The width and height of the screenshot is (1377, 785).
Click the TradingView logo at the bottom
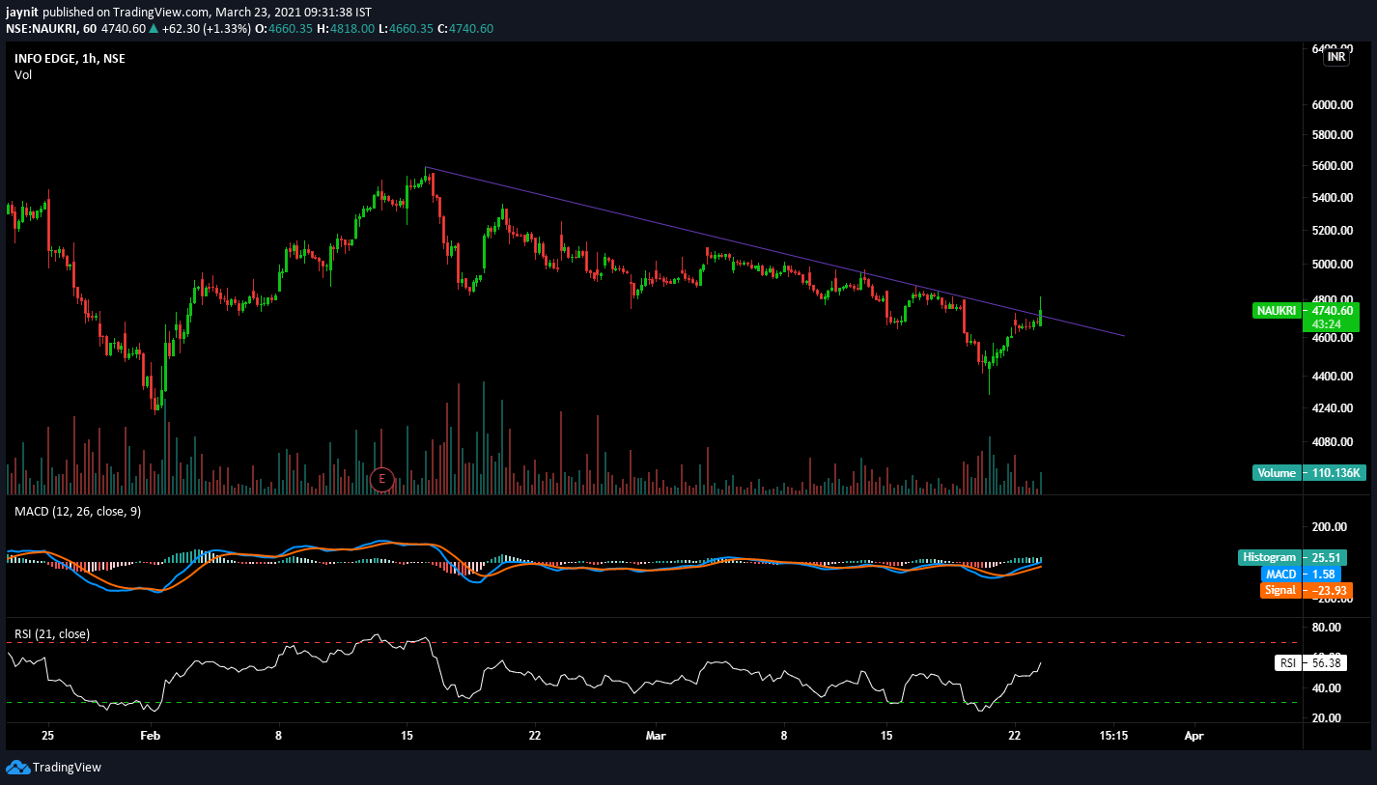(54, 768)
